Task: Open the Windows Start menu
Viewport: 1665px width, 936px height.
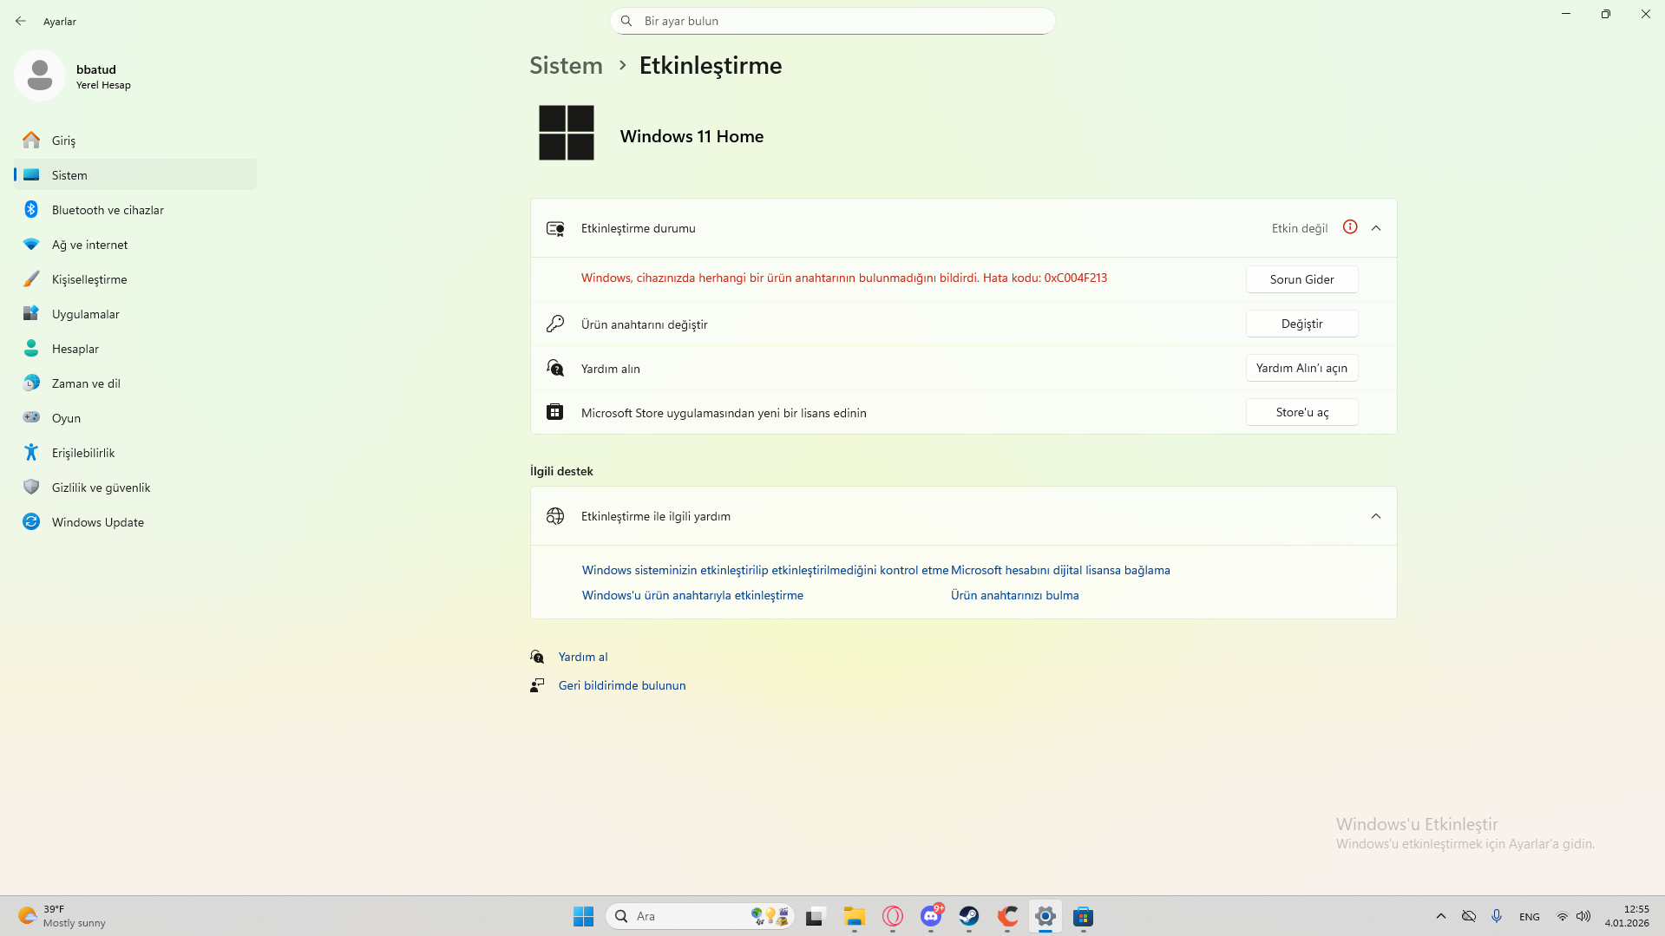Action: tap(583, 916)
